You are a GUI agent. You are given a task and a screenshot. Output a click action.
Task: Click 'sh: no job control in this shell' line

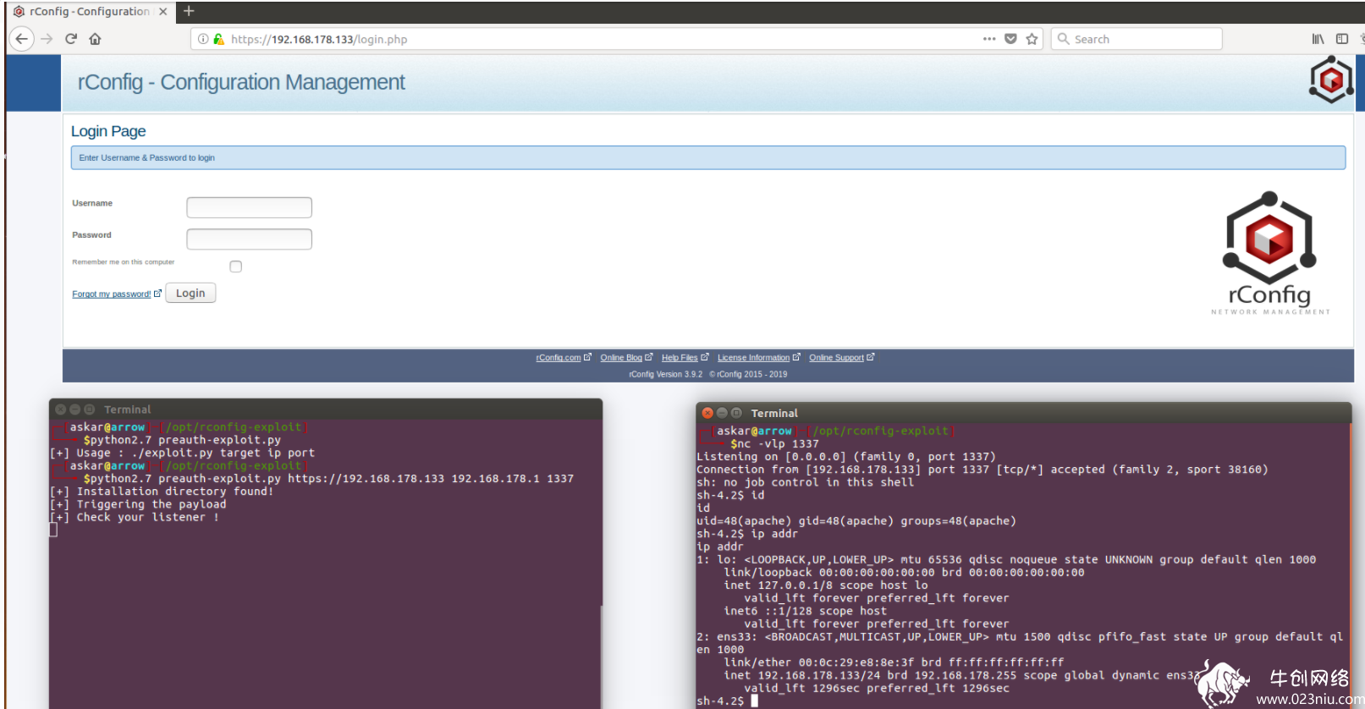click(x=805, y=482)
